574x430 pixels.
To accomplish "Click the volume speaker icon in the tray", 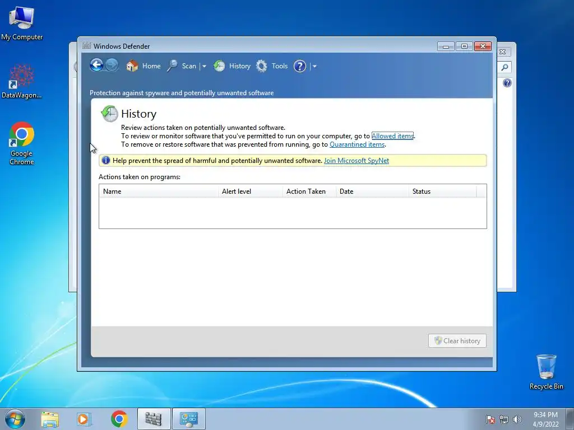I will click(x=517, y=419).
